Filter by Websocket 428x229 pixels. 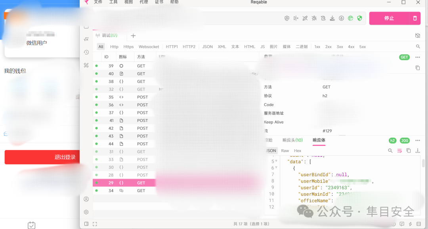tap(149, 47)
